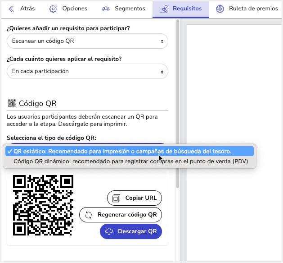Click the Ruleta de premios wheel icon
The width and height of the screenshot is (283, 263).
[x=220, y=9]
